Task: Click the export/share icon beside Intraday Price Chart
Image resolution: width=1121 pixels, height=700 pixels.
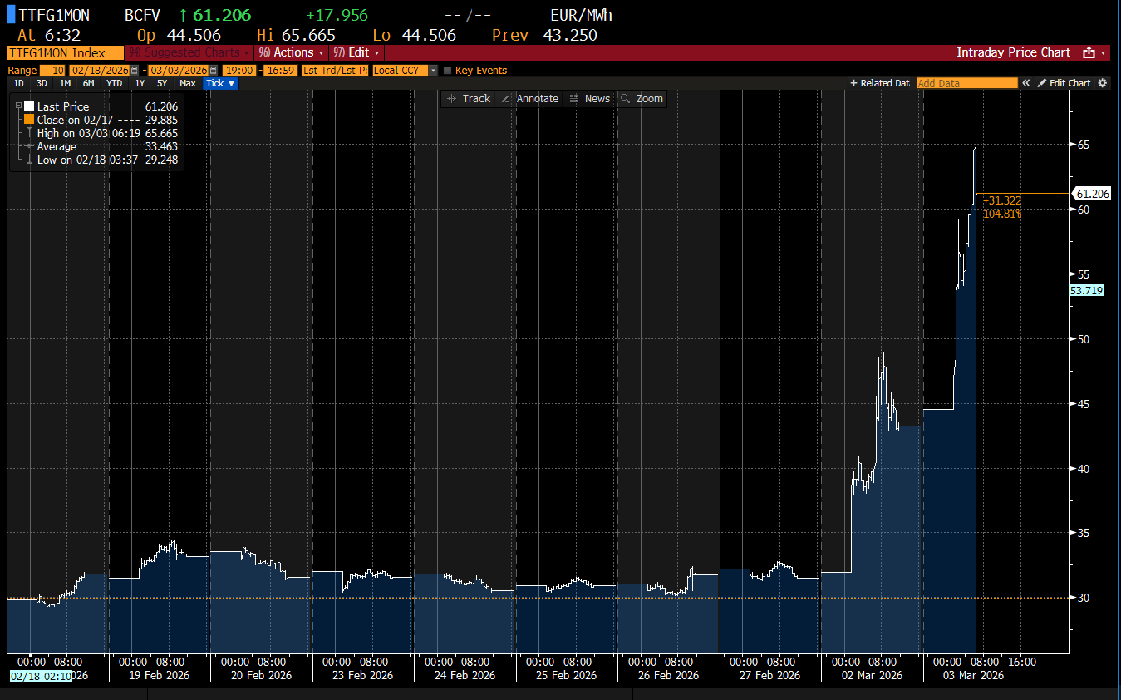Action: [1089, 52]
